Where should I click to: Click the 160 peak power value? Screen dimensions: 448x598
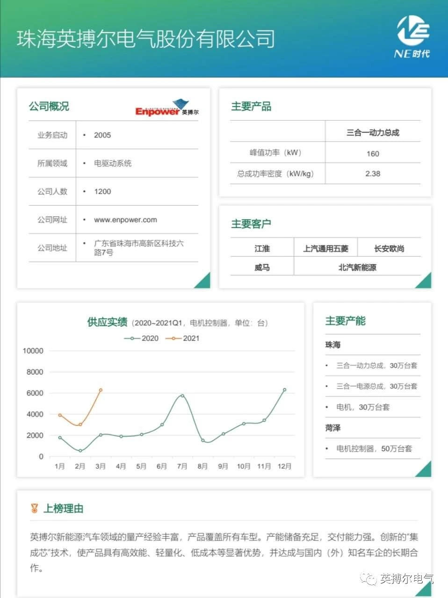pyautogui.click(x=373, y=154)
